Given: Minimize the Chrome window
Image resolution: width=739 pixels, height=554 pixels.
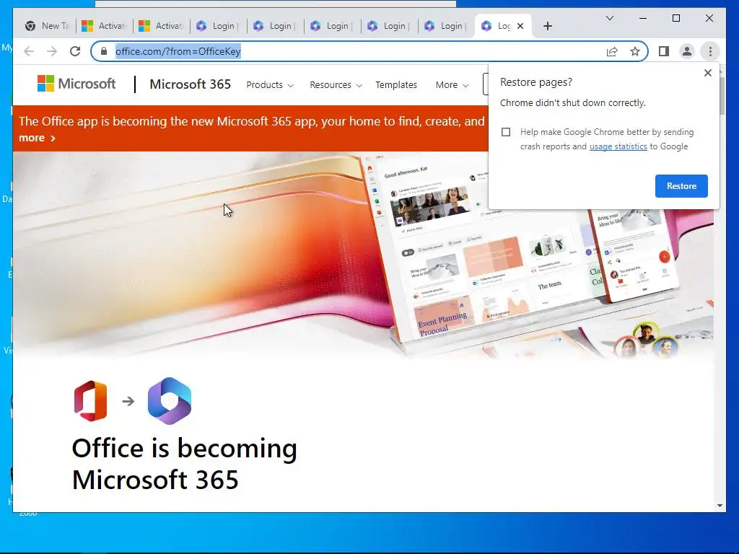Looking at the screenshot, I should (x=642, y=18).
